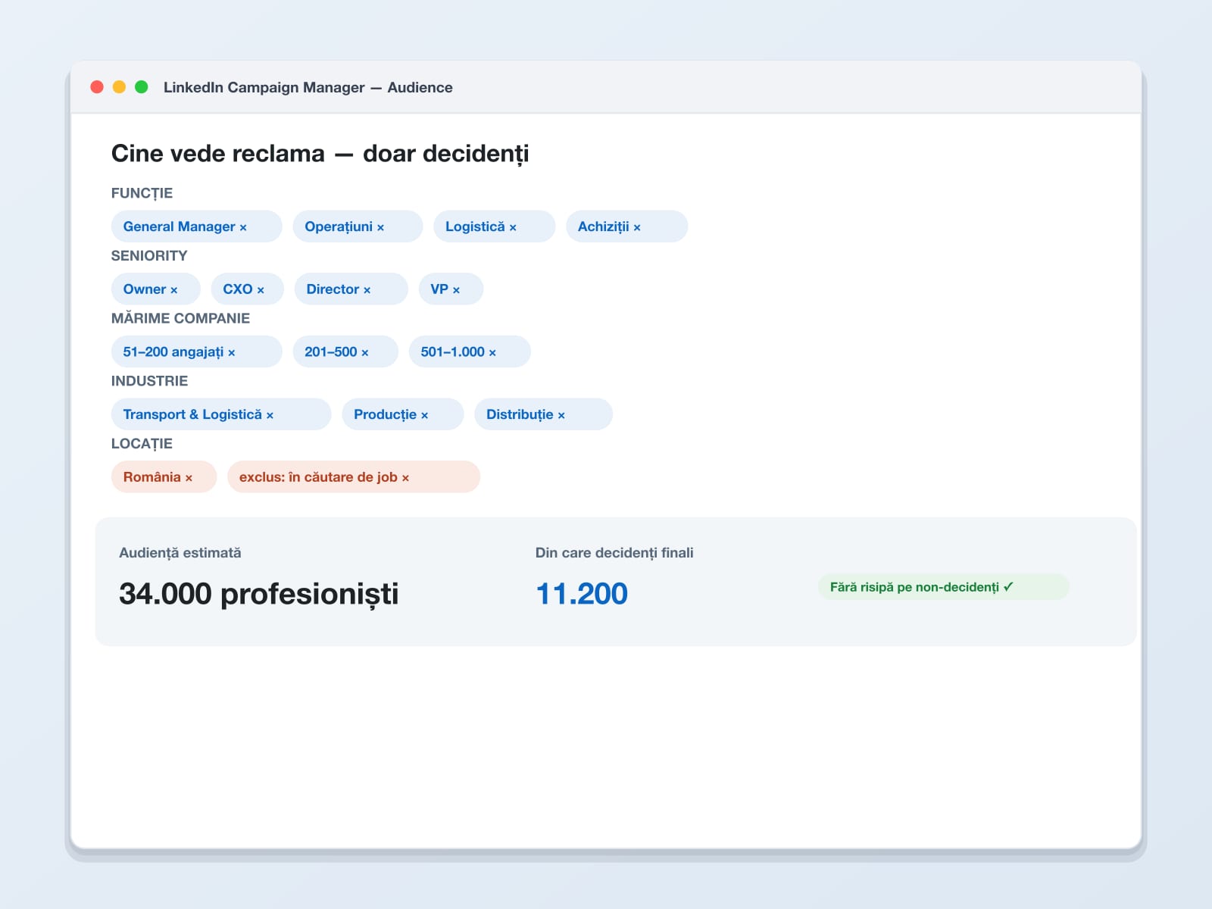This screenshot has width=1212, height=909.
Task: Delete the Logistică function tag
Action: [x=513, y=227]
